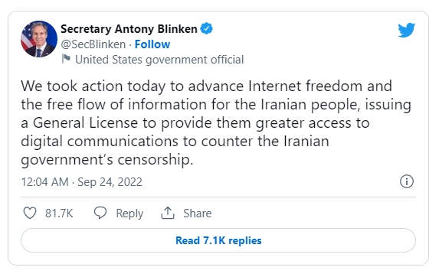
Task: Click the Share text label
Action: pos(198,213)
